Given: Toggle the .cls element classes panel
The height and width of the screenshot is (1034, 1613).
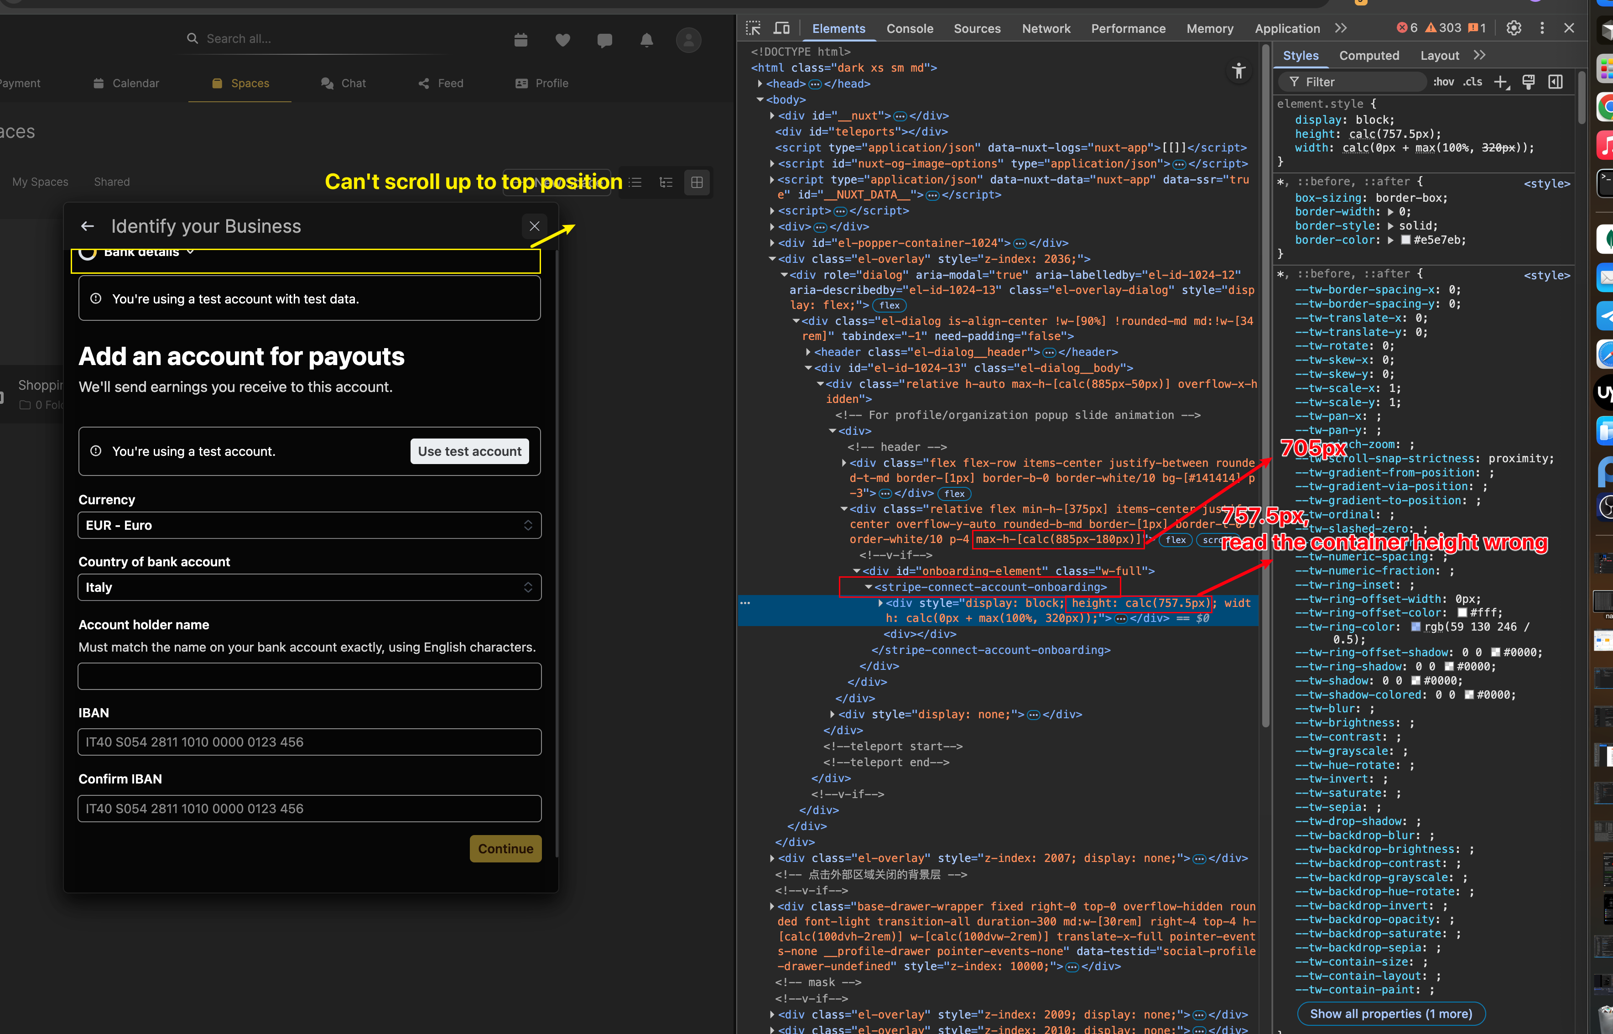Looking at the screenshot, I should pos(1473,82).
